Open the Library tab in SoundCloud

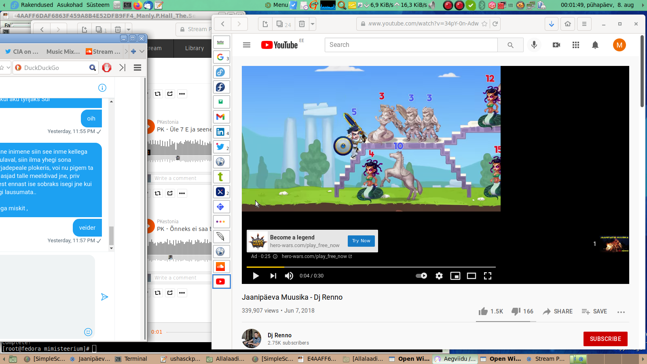pos(195,48)
